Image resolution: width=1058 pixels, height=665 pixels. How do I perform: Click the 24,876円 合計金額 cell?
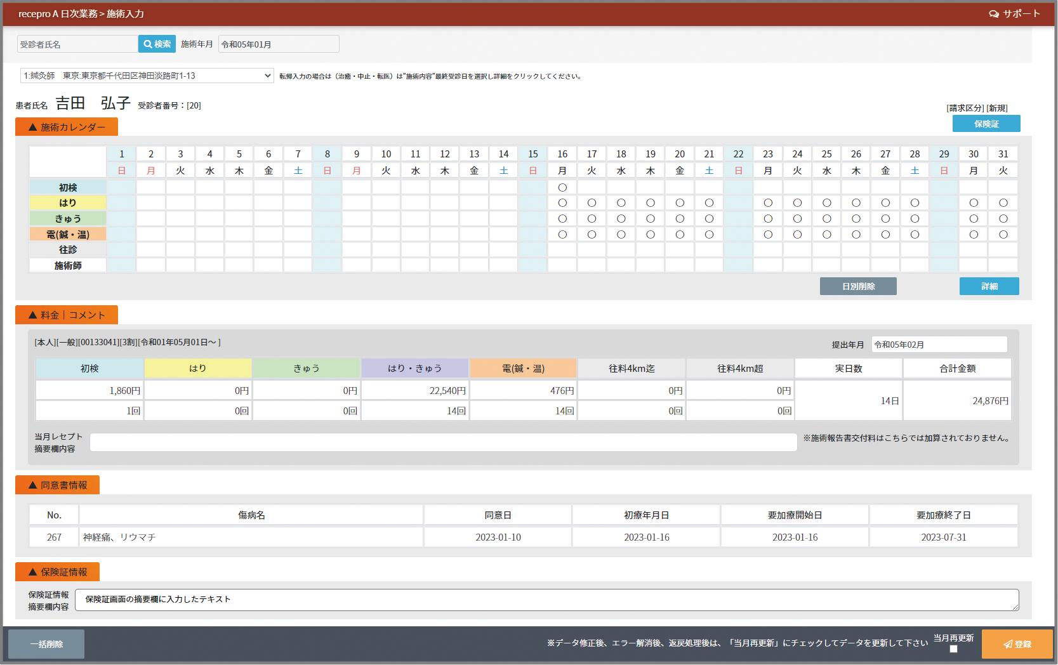click(x=957, y=401)
